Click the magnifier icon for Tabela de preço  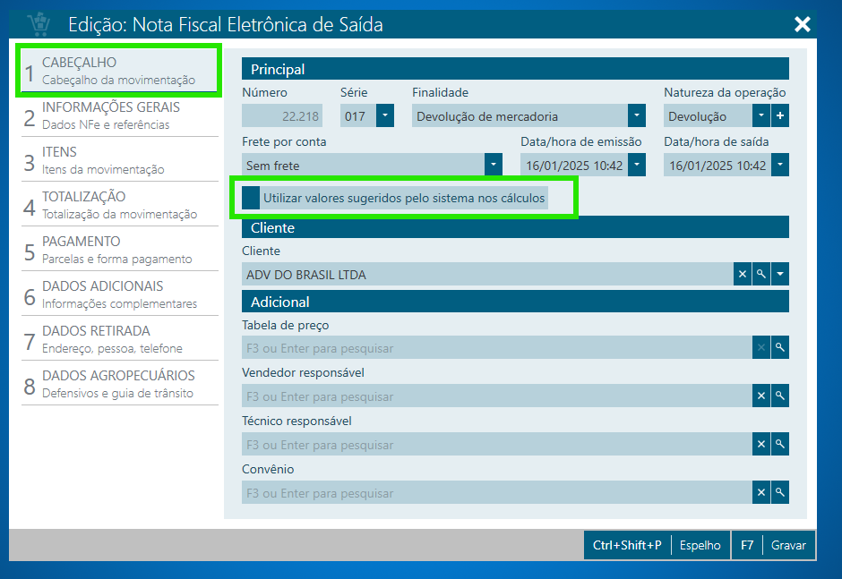pos(780,348)
